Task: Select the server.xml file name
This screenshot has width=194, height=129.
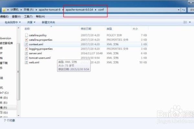Action: pos(35,53)
